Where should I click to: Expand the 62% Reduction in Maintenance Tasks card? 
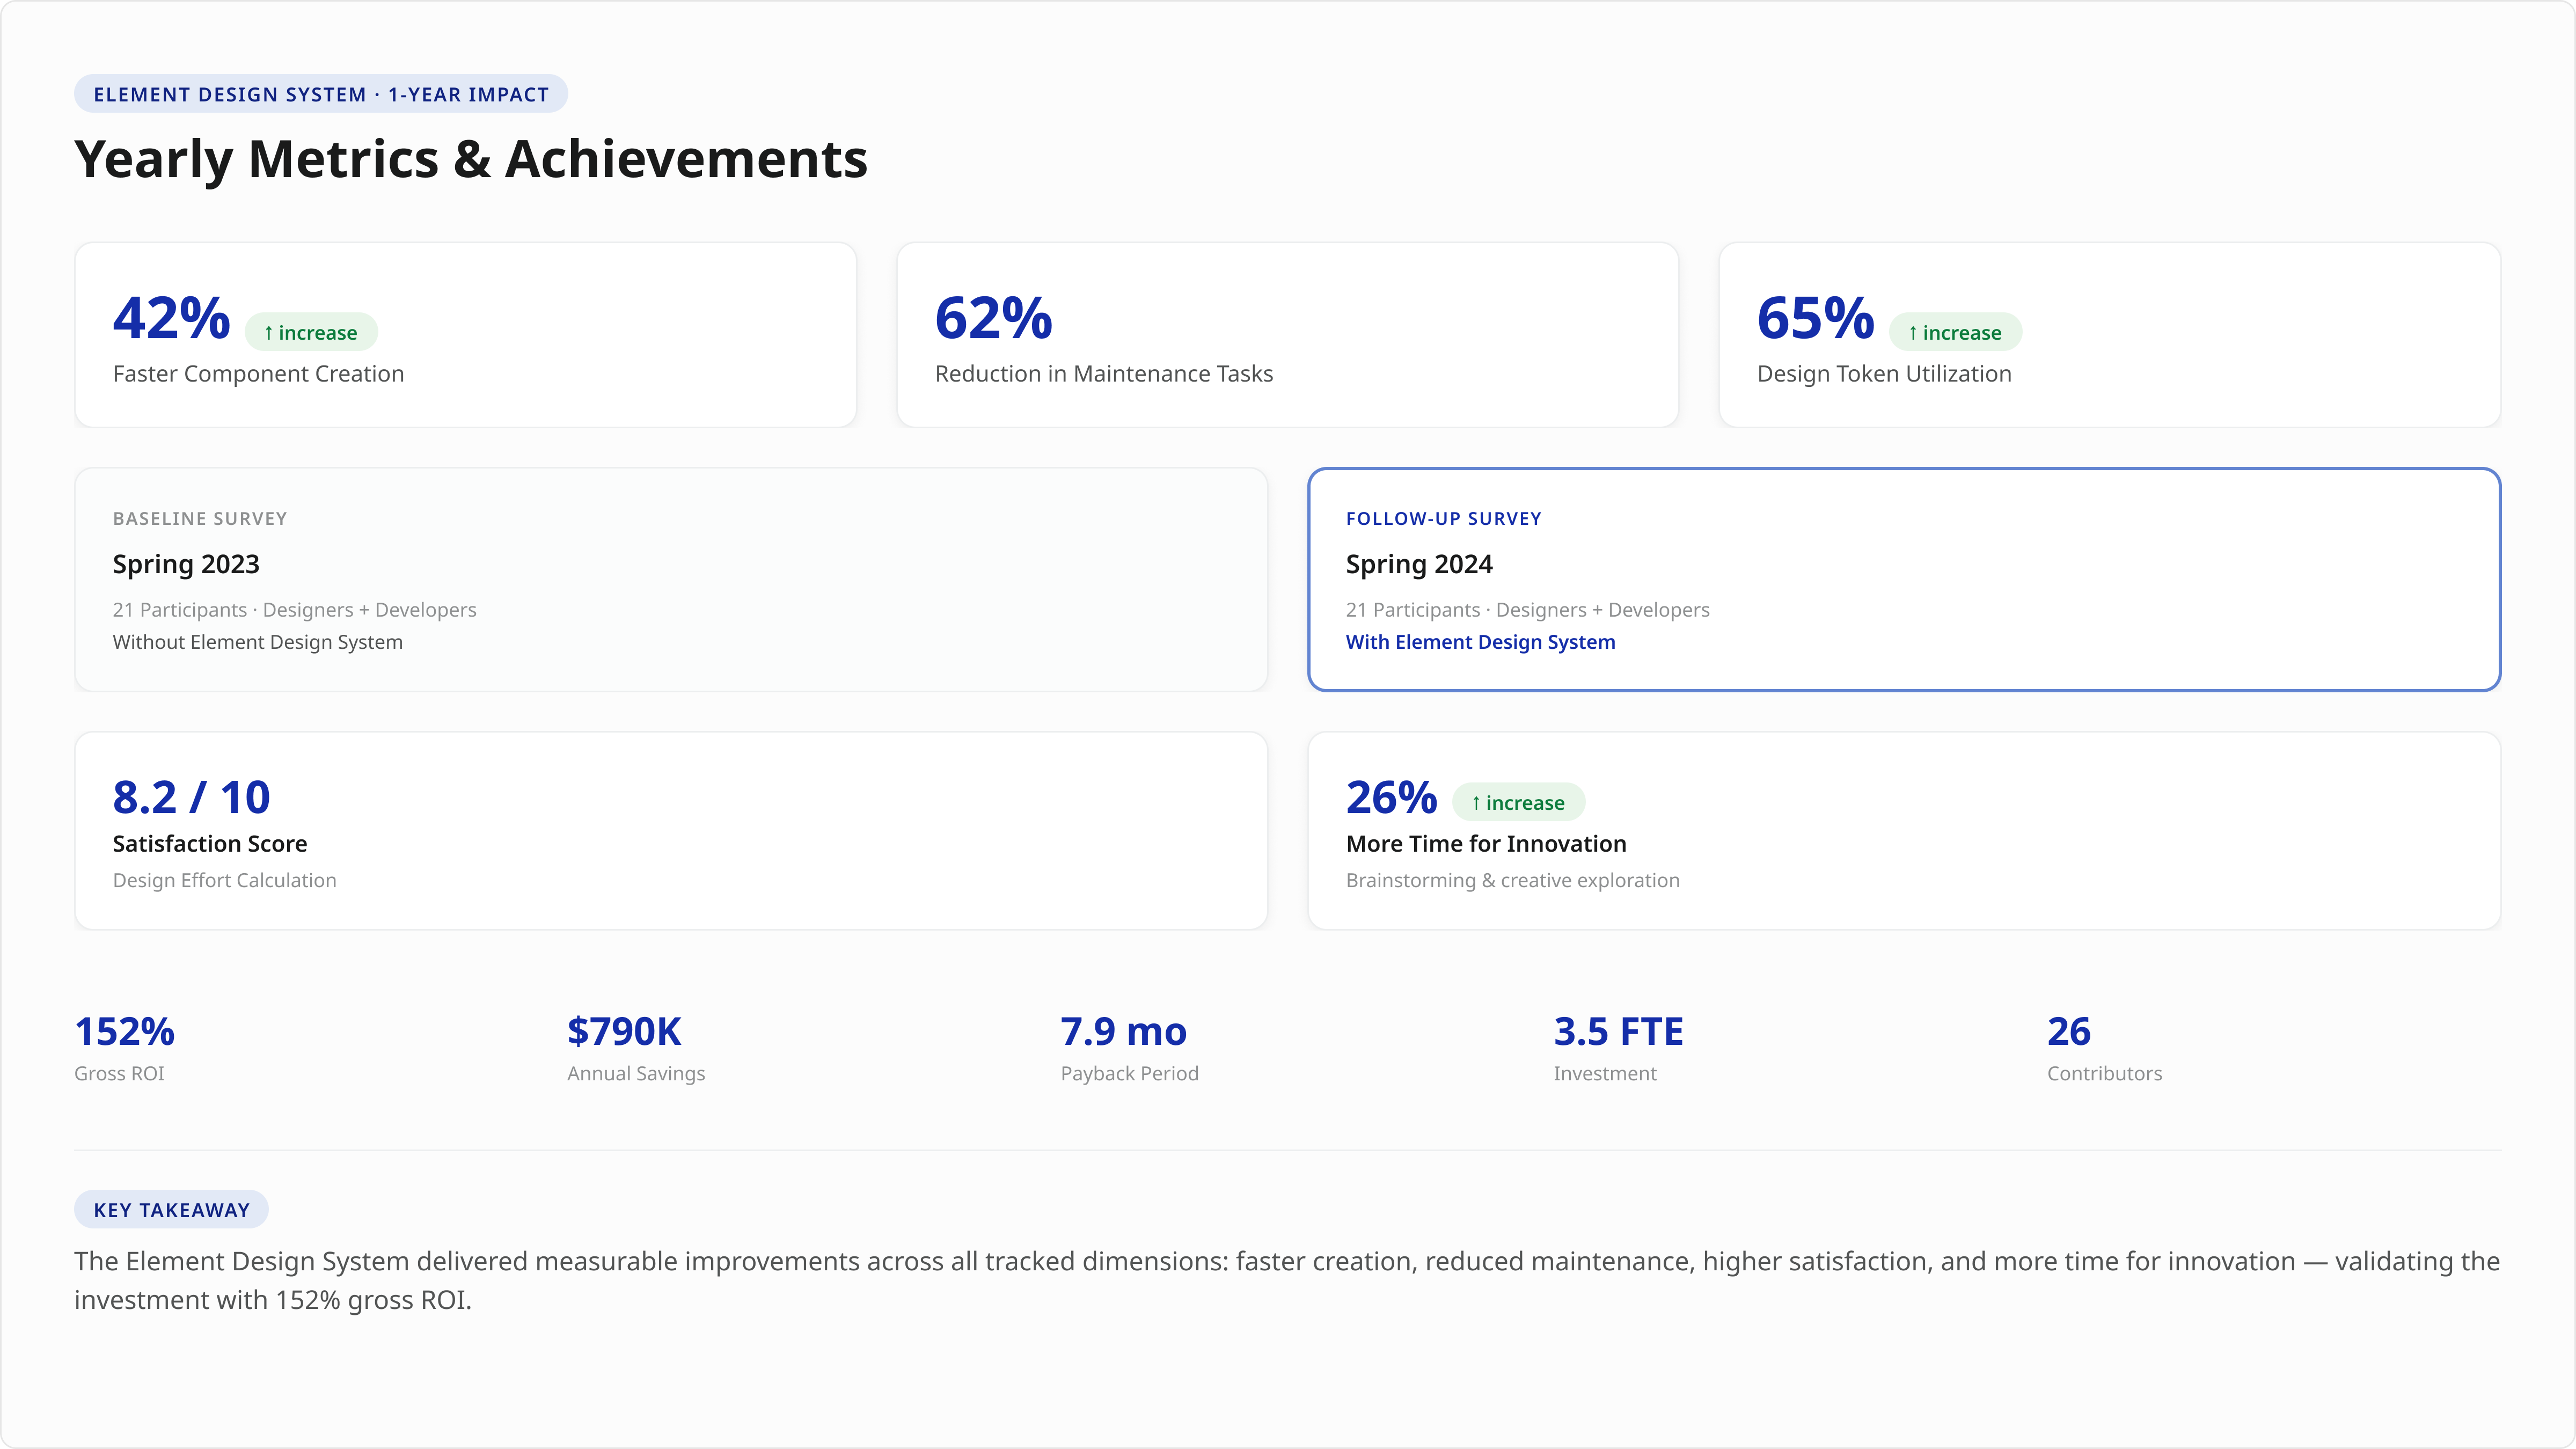click(x=1288, y=335)
